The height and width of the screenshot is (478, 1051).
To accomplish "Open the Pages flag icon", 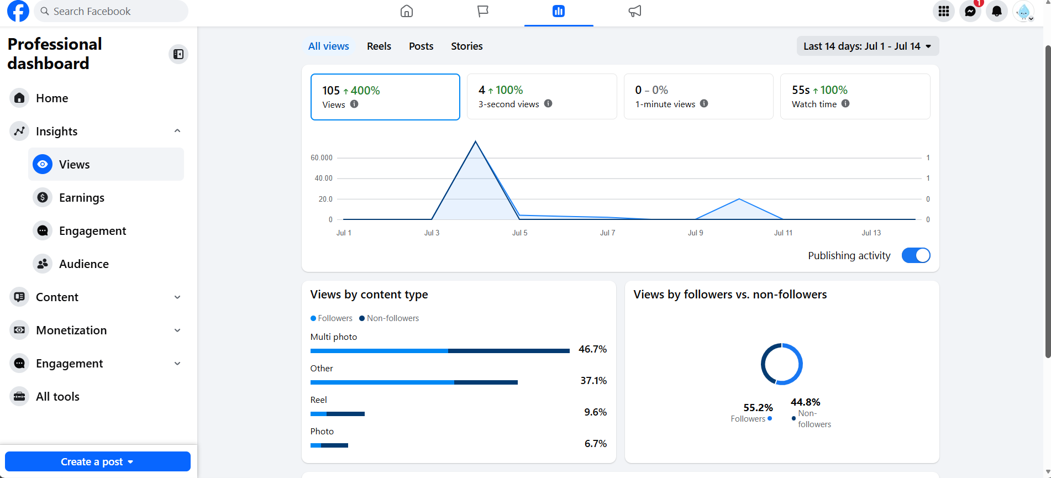I will point(483,11).
